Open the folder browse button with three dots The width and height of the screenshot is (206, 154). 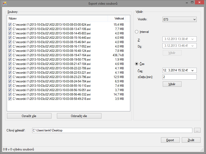click(197, 130)
